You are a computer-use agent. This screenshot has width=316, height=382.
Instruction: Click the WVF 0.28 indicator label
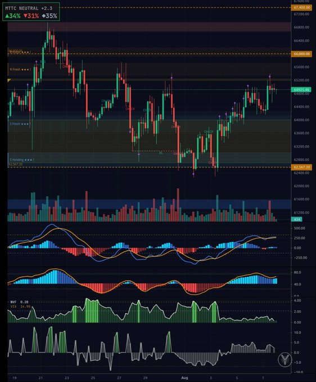[x=20, y=302]
